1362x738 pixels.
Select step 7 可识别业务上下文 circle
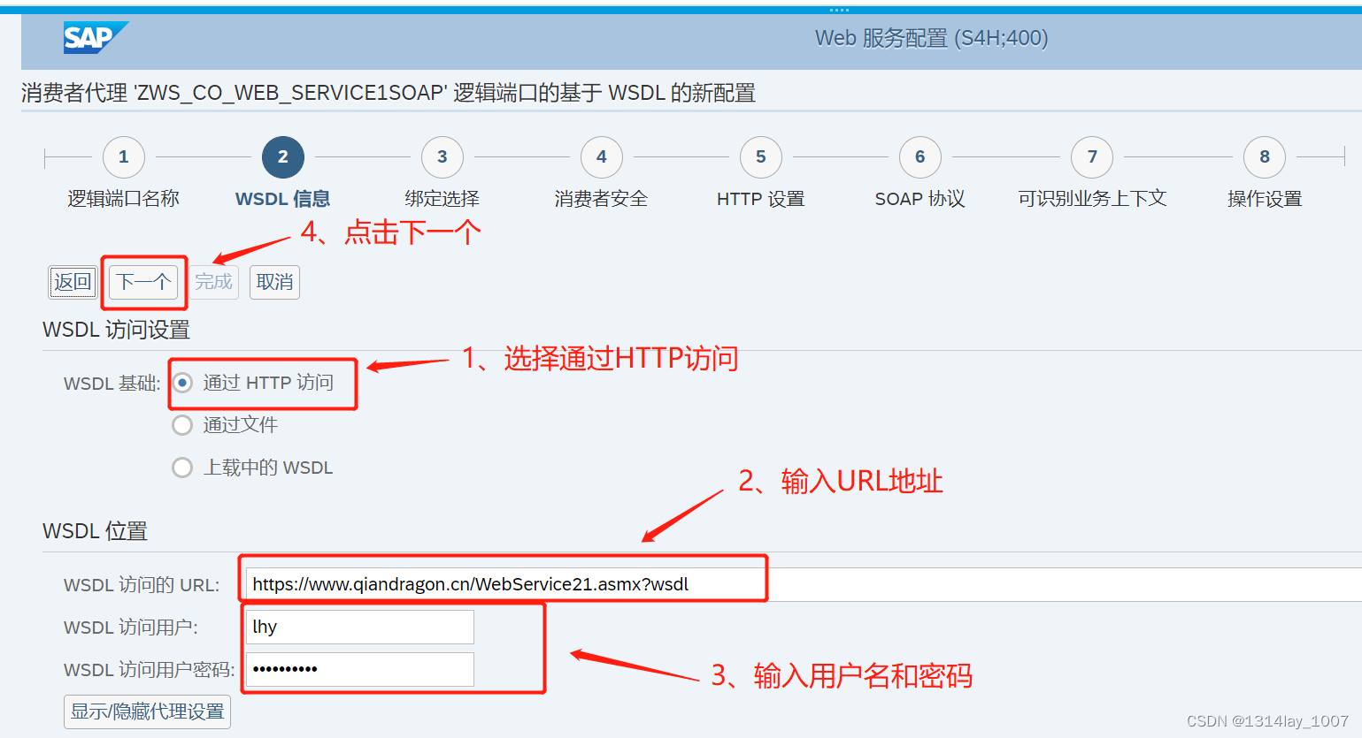click(x=1092, y=157)
